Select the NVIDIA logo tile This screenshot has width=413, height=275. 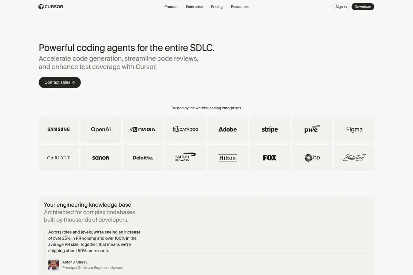[x=143, y=129]
